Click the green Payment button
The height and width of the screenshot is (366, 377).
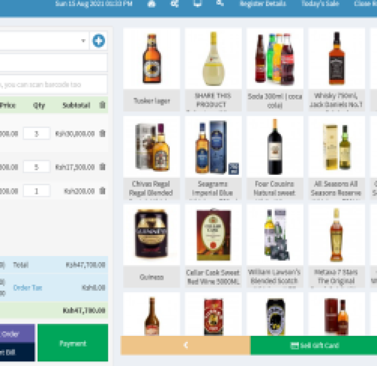click(73, 343)
